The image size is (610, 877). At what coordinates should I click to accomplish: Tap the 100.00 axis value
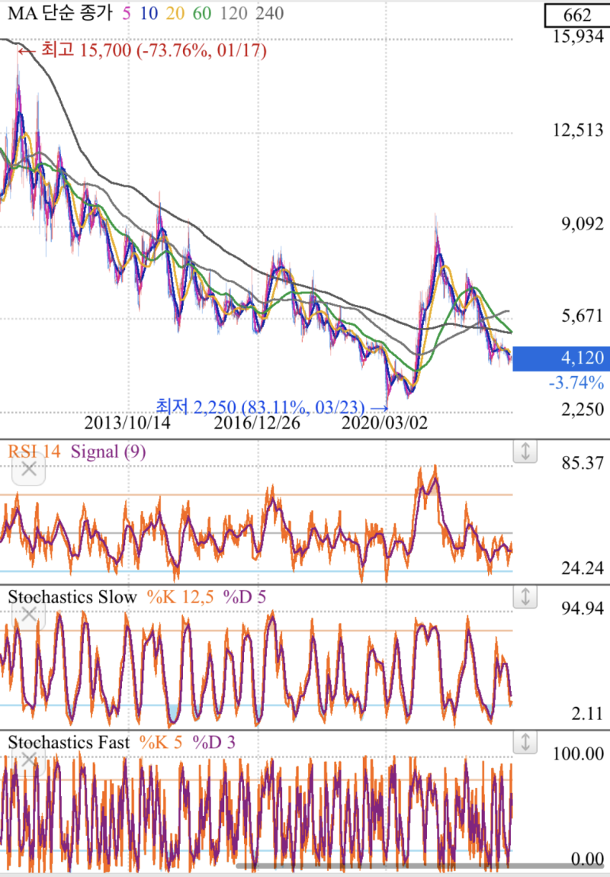coord(578,753)
